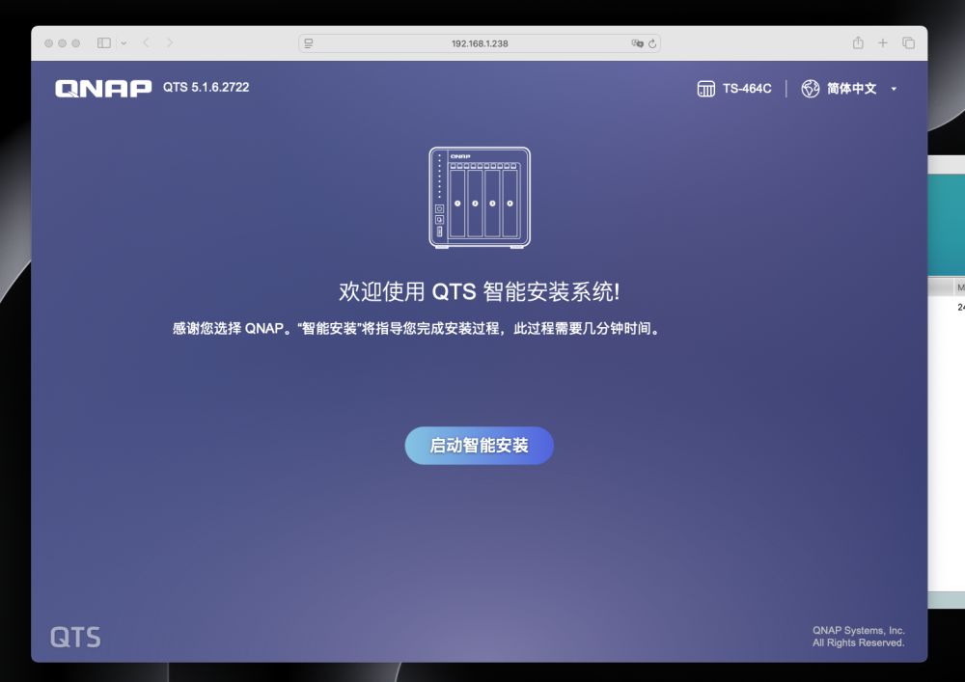The width and height of the screenshot is (965, 682).
Task: Expand the sidebar tab group chevron
Action: pyautogui.click(x=124, y=43)
